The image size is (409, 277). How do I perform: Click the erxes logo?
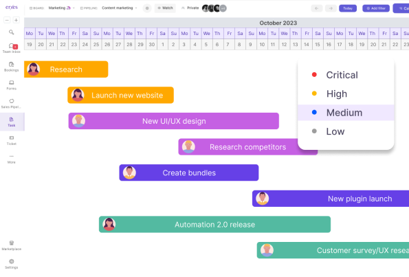[x=12, y=8]
